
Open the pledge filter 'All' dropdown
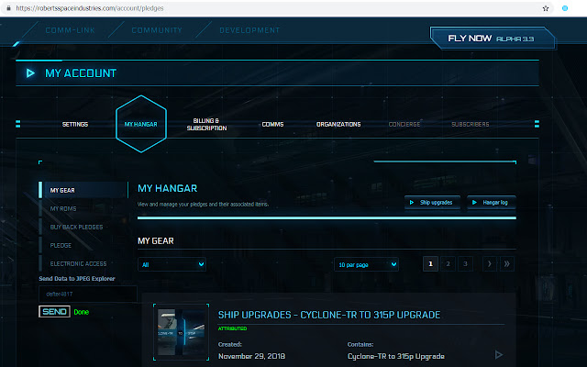click(172, 264)
